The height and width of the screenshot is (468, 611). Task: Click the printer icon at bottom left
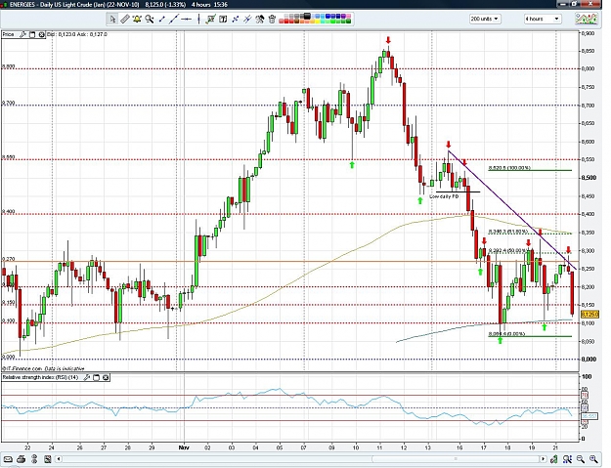(x=22, y=459)
